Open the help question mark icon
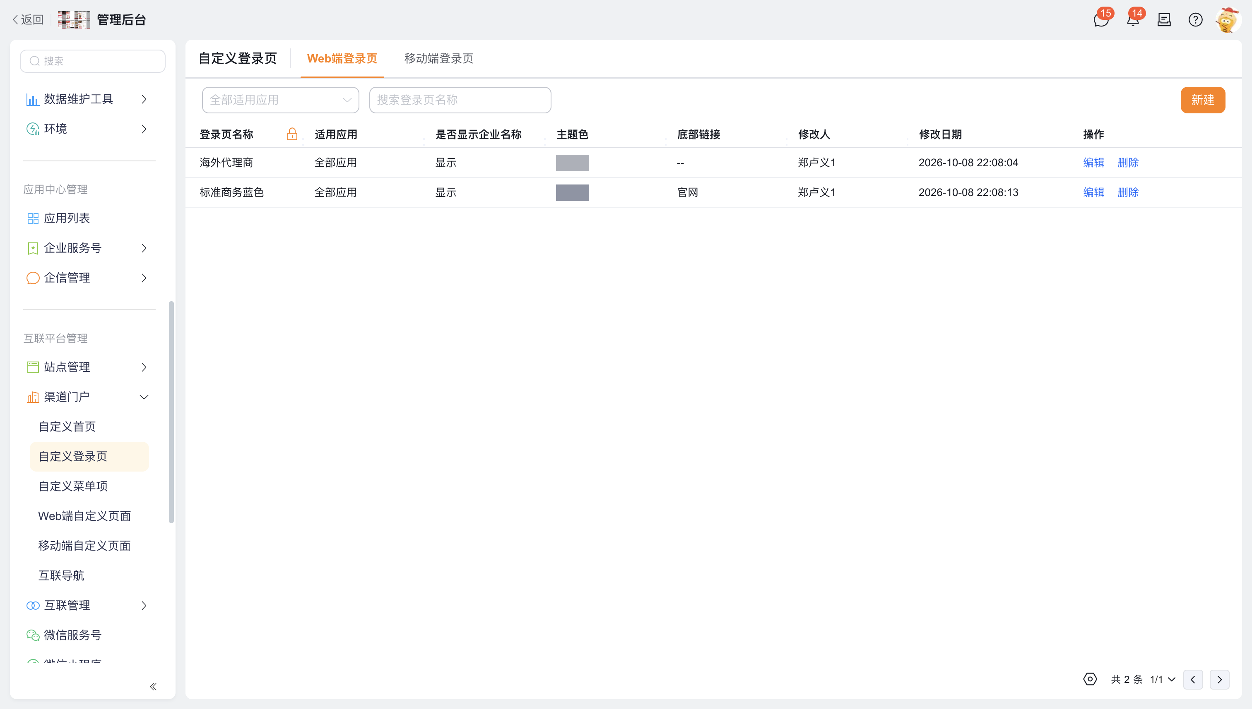The height and width of the screenshot is (709, 1252). pos(1195,20)
